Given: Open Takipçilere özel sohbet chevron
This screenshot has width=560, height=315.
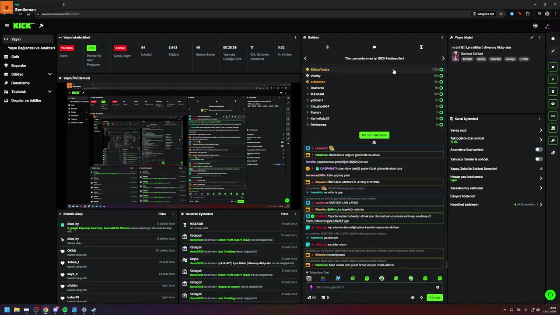Looking at the screenshot, I should [x=541, y=140].
